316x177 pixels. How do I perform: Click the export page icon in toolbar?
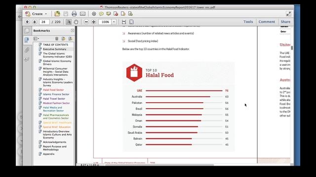[123, 14]
